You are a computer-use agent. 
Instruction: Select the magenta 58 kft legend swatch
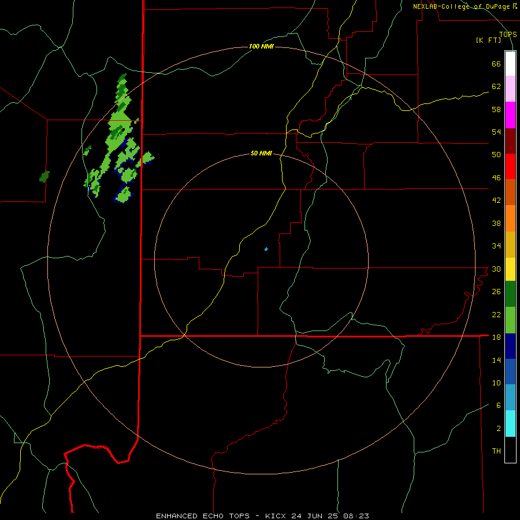click(x=510, y=115)
